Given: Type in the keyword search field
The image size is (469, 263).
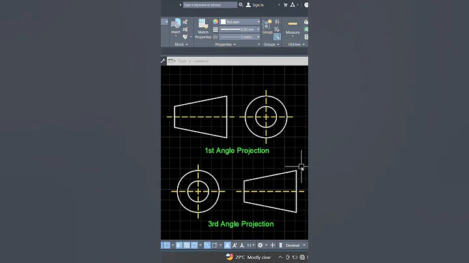Looking at the screenshot, I should coord(210,5).
